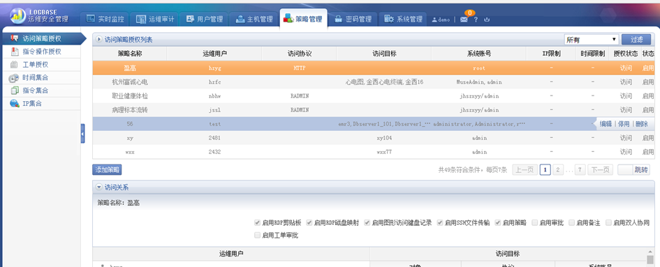The image size is (660, 267).
Task: Click the demo user account icon
Action: click(x=434, y=20)
